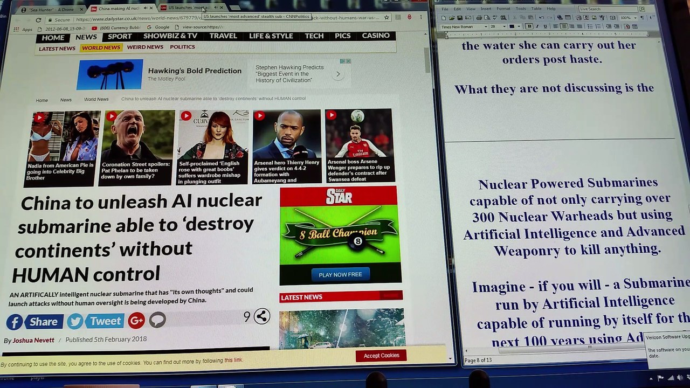The height and width of the screenshot is (388, 690).
Task: Open the font color dropdown arrow
Action: tap(519, 26)
